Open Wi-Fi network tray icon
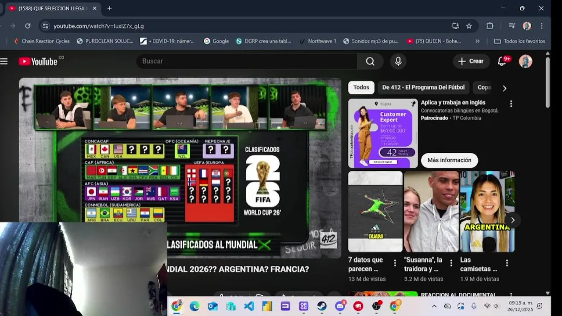The height and width of the screenshot is (316, 562). point(486,306)
